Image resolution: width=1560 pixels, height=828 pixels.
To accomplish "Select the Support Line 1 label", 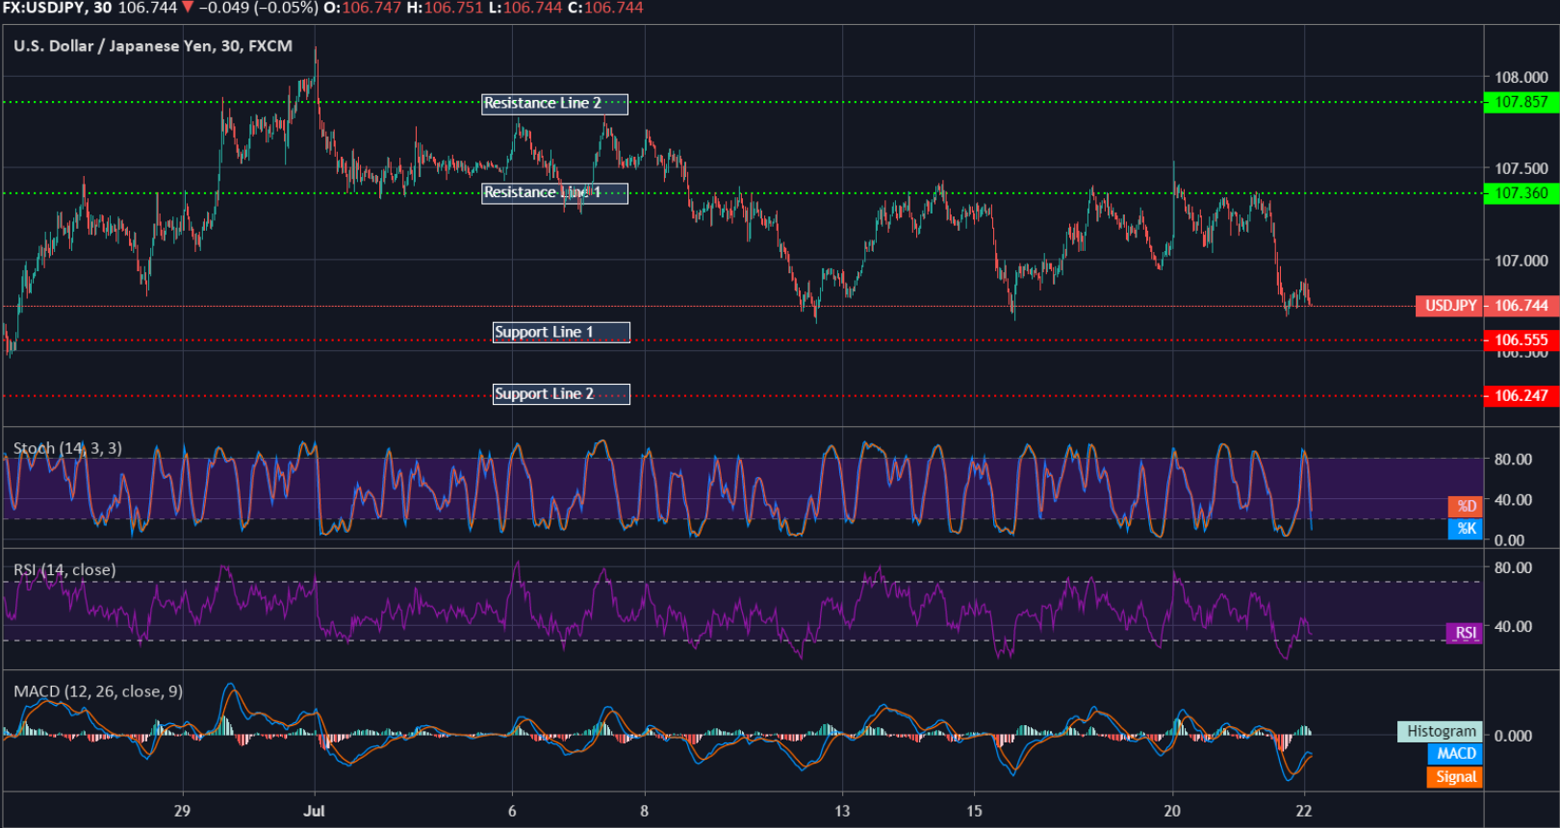I will click(561, 333).
